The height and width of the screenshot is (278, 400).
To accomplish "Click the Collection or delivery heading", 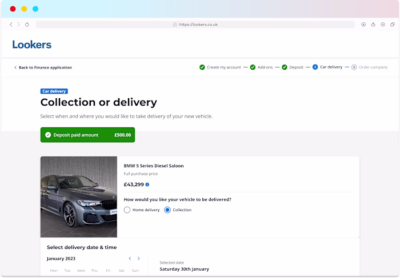I will (99, 102).
